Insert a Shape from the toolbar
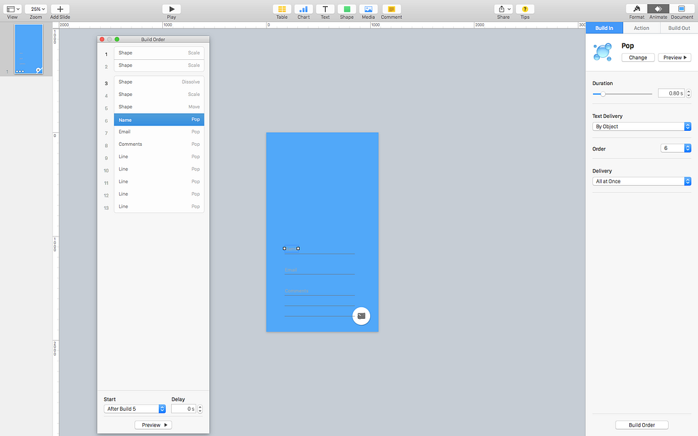The height and width of the screenshot is (436, 698). tap(347, 9)
